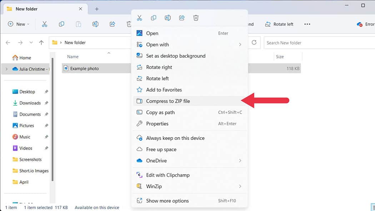Viewport: 375px width, 211px height.
Task: Click the pin icon beside Music
Action: (46, 137)
